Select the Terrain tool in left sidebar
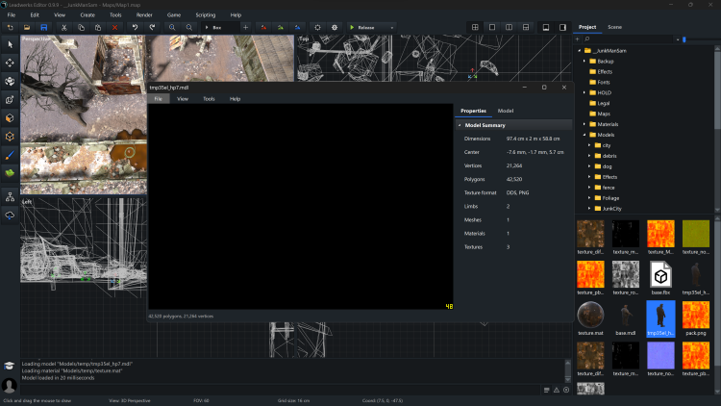Viewport: 721px width, 406px height. [10, 172]
